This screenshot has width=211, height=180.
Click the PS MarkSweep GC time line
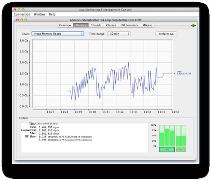(x=65, y=137)
